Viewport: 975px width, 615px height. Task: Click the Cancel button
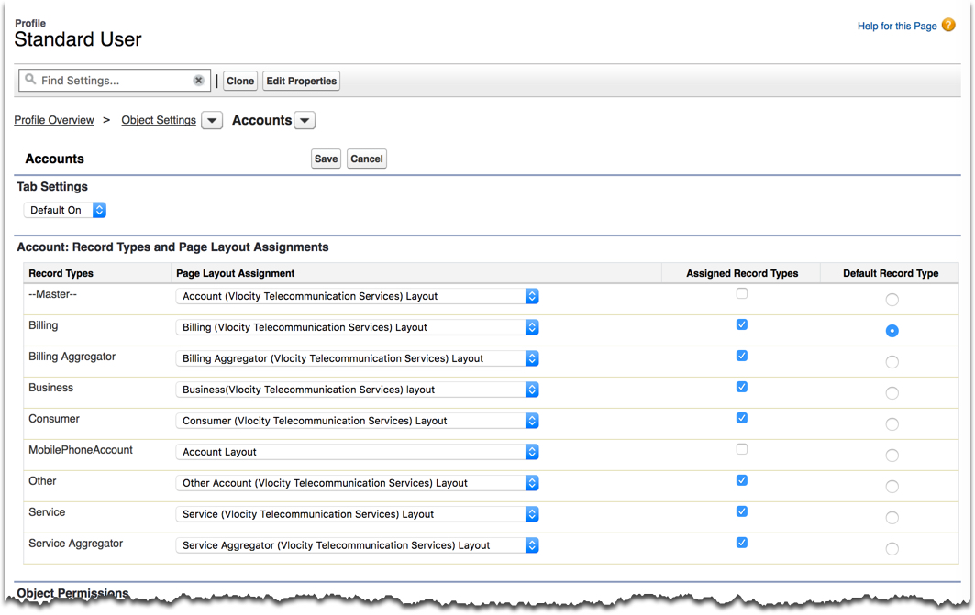[366, 159]
